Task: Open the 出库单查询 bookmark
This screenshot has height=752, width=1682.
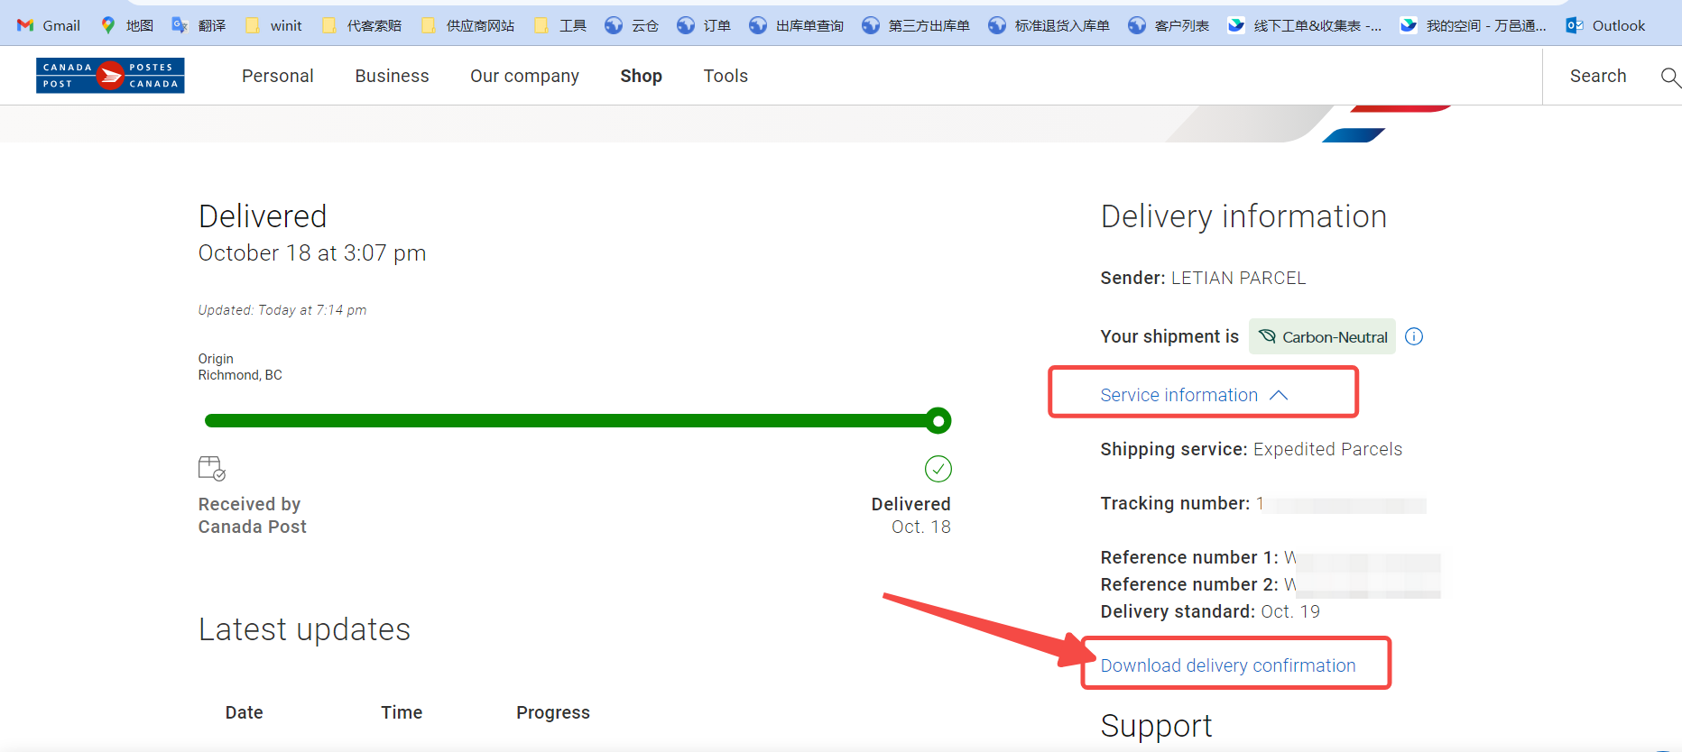Action: point(796,25)
